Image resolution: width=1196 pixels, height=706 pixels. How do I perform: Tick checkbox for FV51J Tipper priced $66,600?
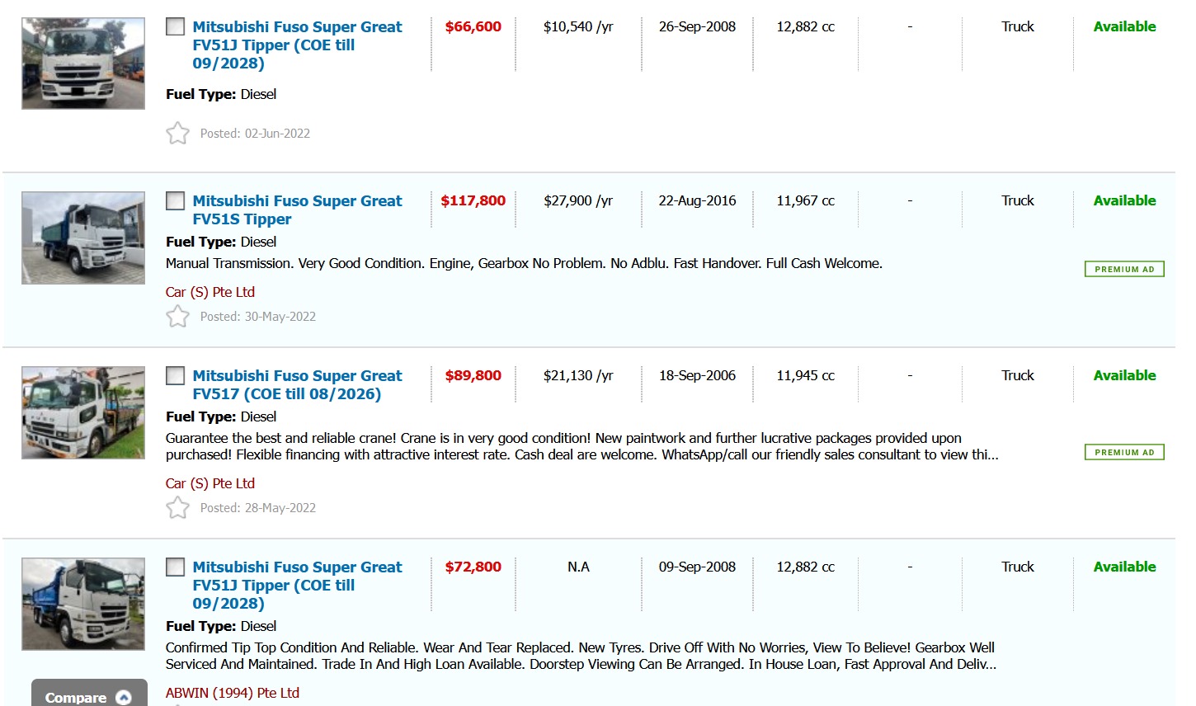click(176, 26)
